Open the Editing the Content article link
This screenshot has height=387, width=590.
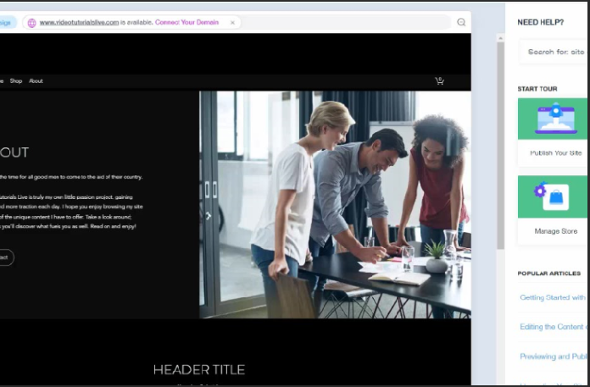coord(553,327)
